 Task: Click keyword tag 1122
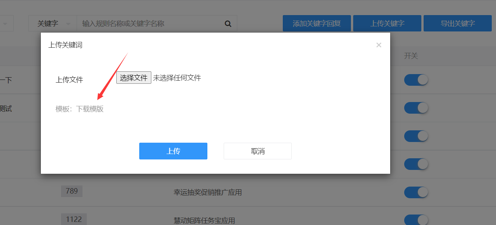click(x=74, y=219)
